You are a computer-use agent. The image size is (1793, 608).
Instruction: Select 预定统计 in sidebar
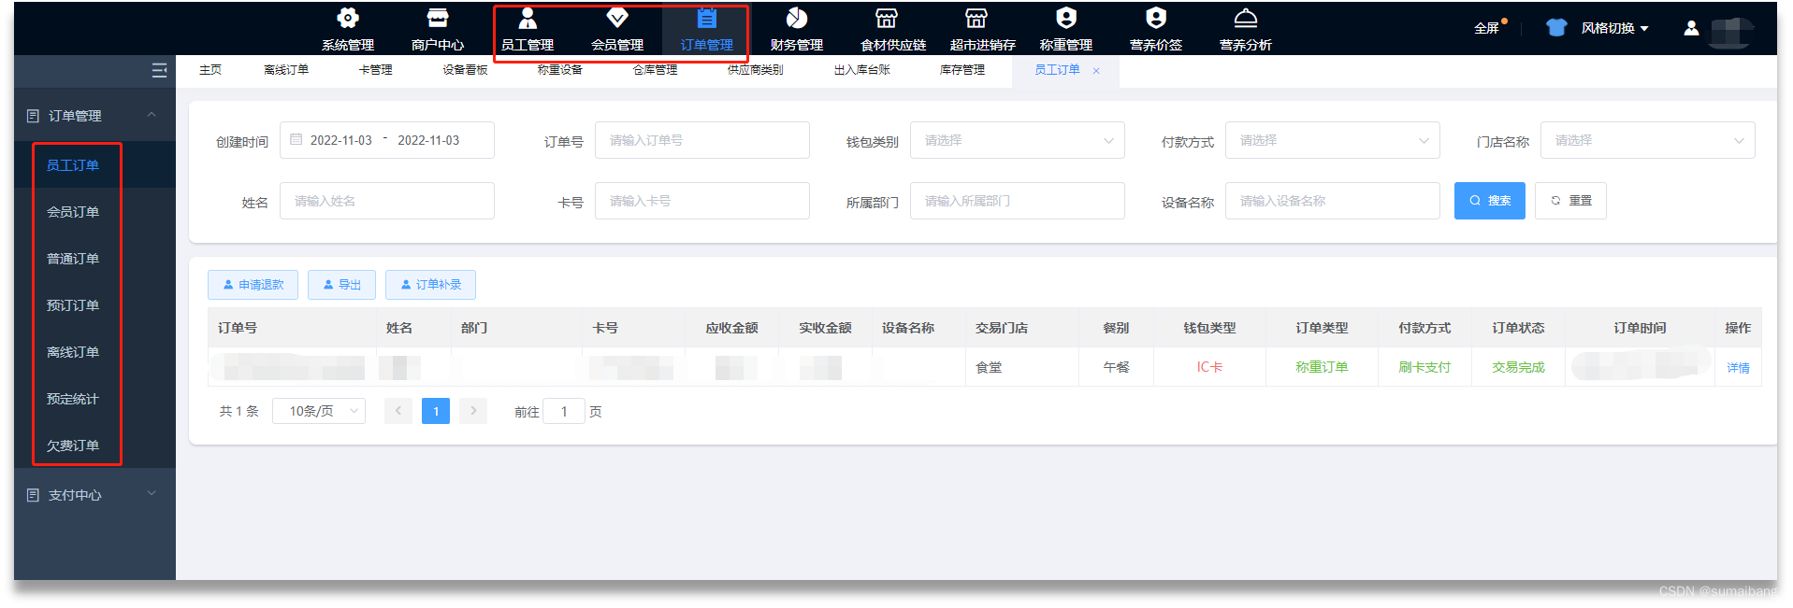(x=73, y=399)
